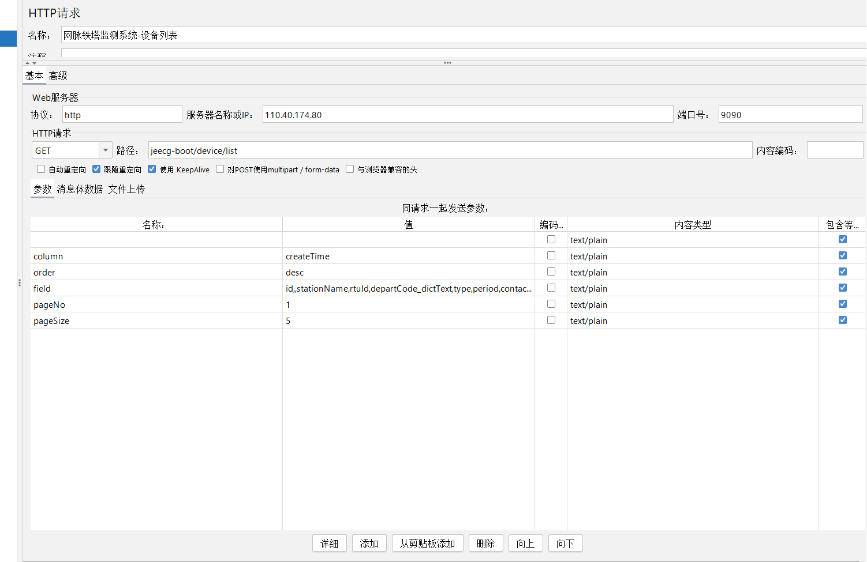Screen dimensions: 867x562
Task: Tick the encode checkbox in the pageSize row
Action: pos(551,320)
